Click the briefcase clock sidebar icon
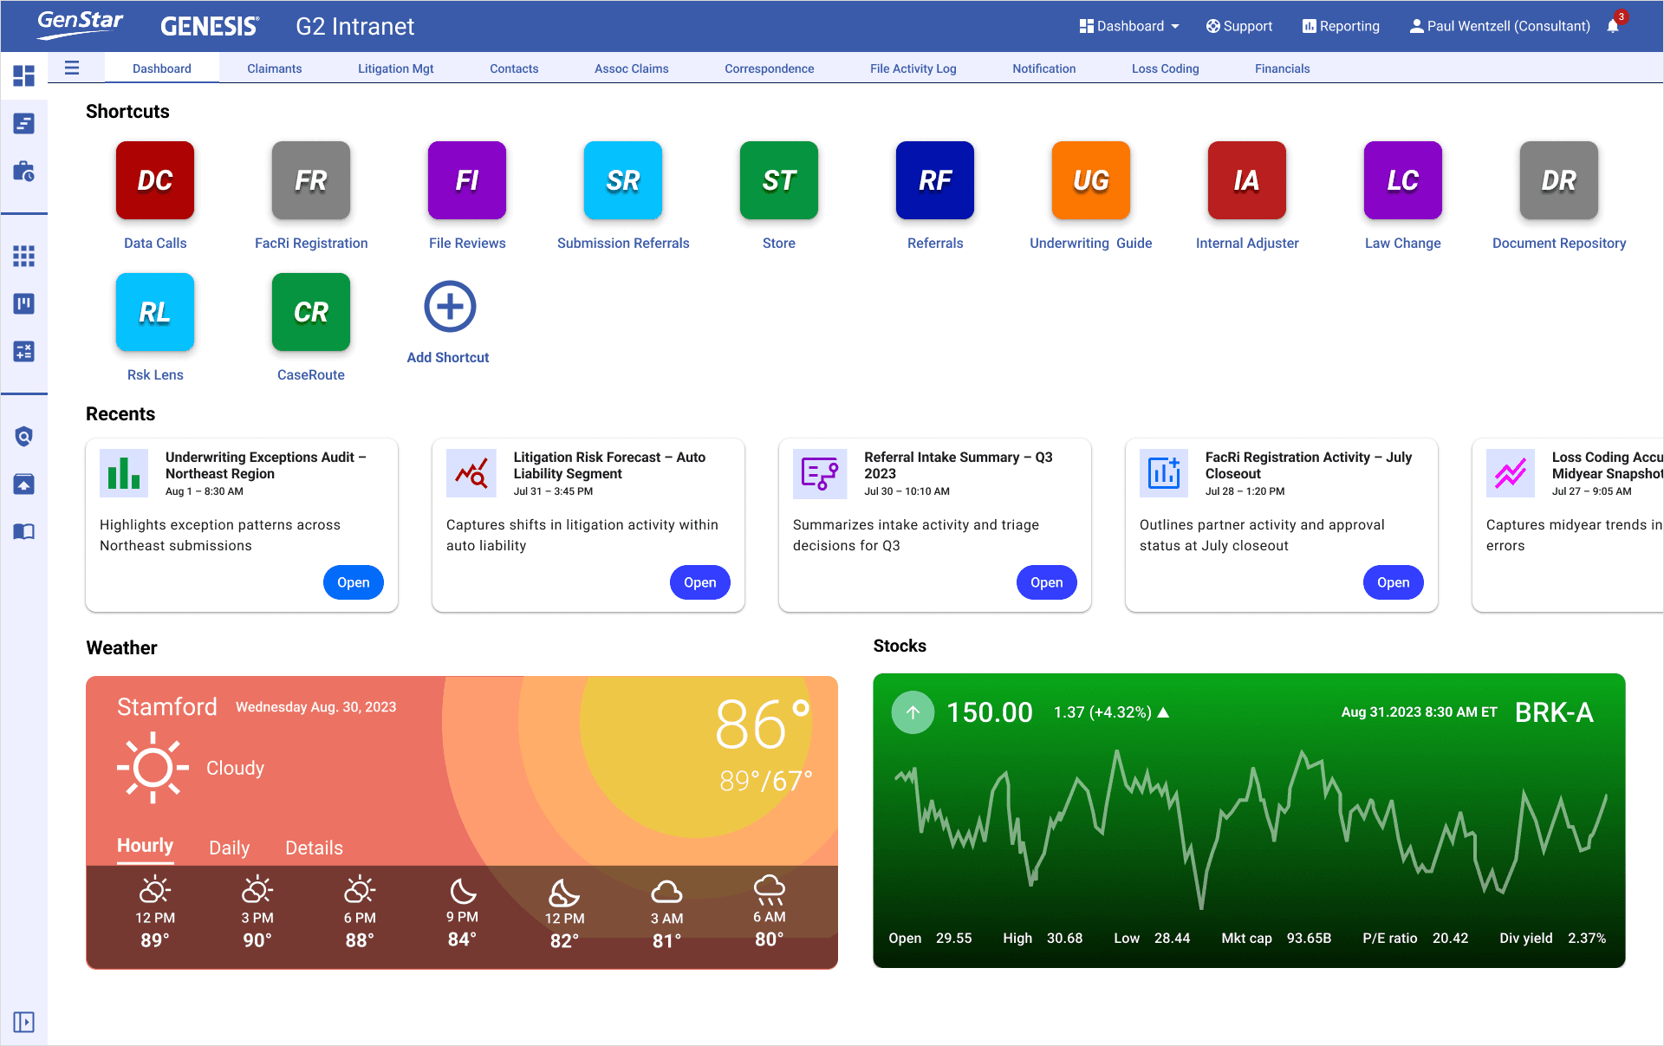Screen dimensions: 1664x1046 23,172
